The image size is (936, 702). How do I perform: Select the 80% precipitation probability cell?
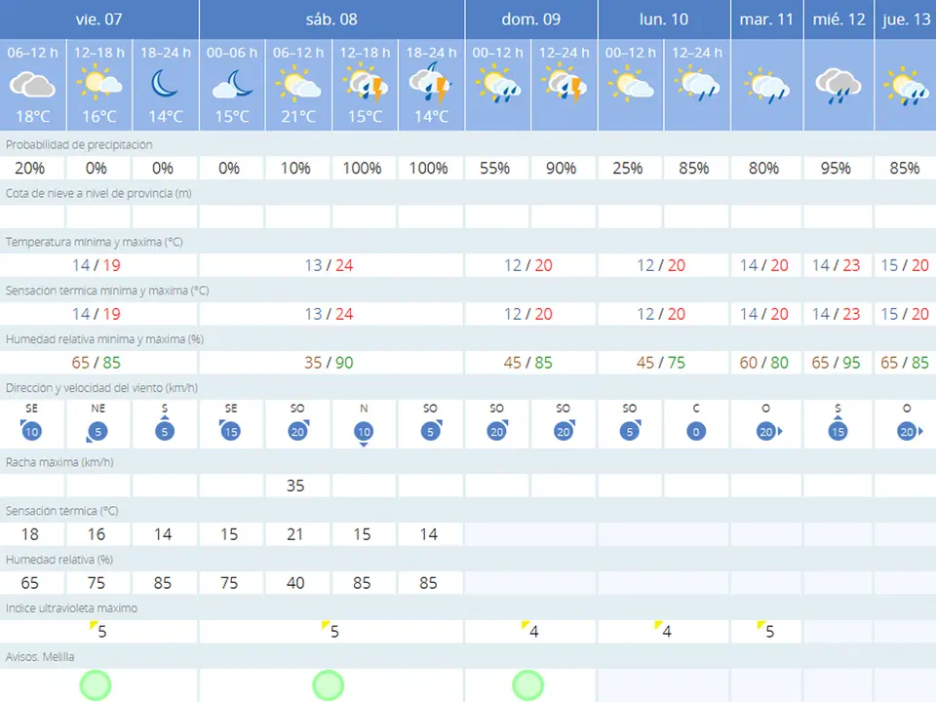pos(766,168)
